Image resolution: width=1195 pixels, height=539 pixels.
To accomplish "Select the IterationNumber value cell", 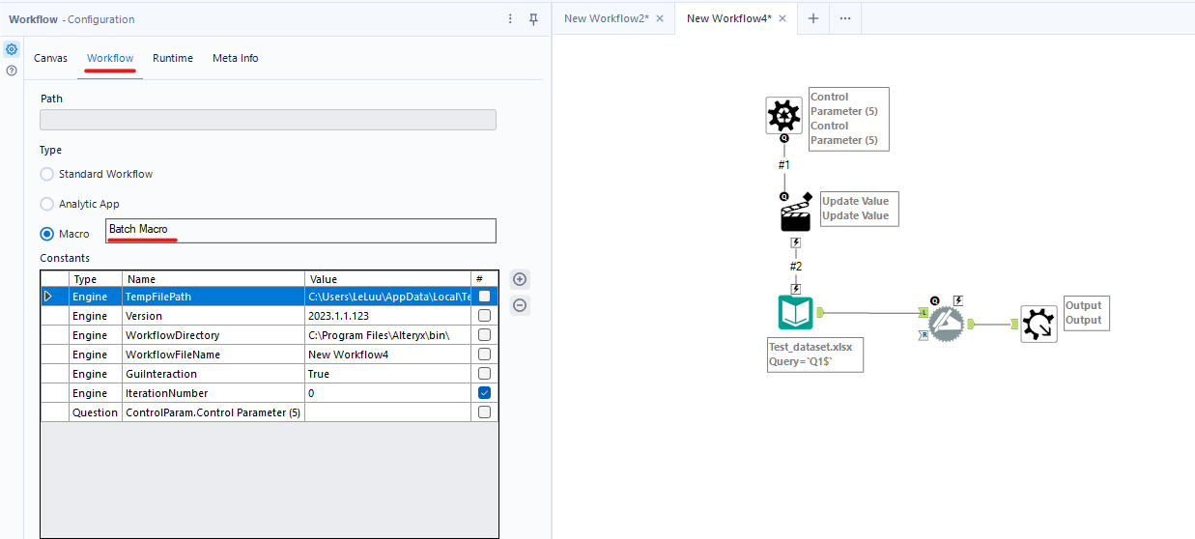I will coord(388,393).
